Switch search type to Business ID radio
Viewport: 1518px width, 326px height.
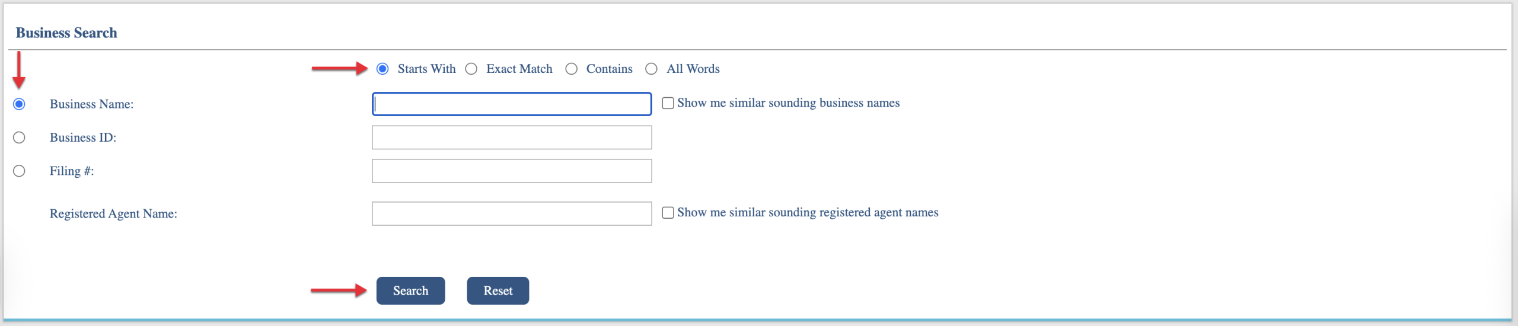(19, 138)
